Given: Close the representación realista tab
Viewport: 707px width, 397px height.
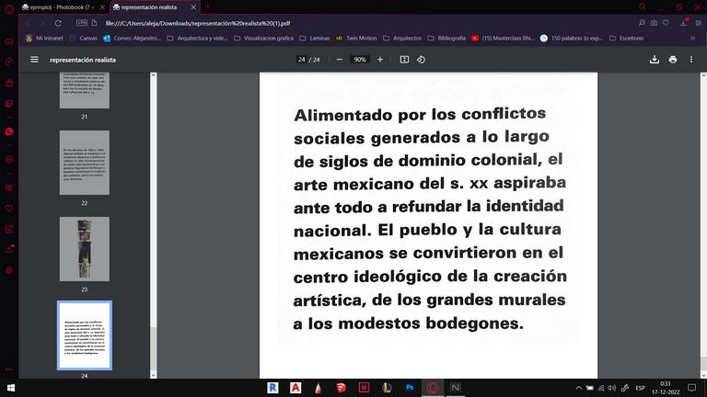Looking at the screenshot, I should click(x=193, y=7).
